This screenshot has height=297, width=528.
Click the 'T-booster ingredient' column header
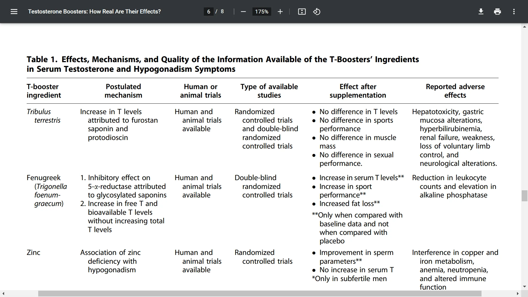(44, 91)
